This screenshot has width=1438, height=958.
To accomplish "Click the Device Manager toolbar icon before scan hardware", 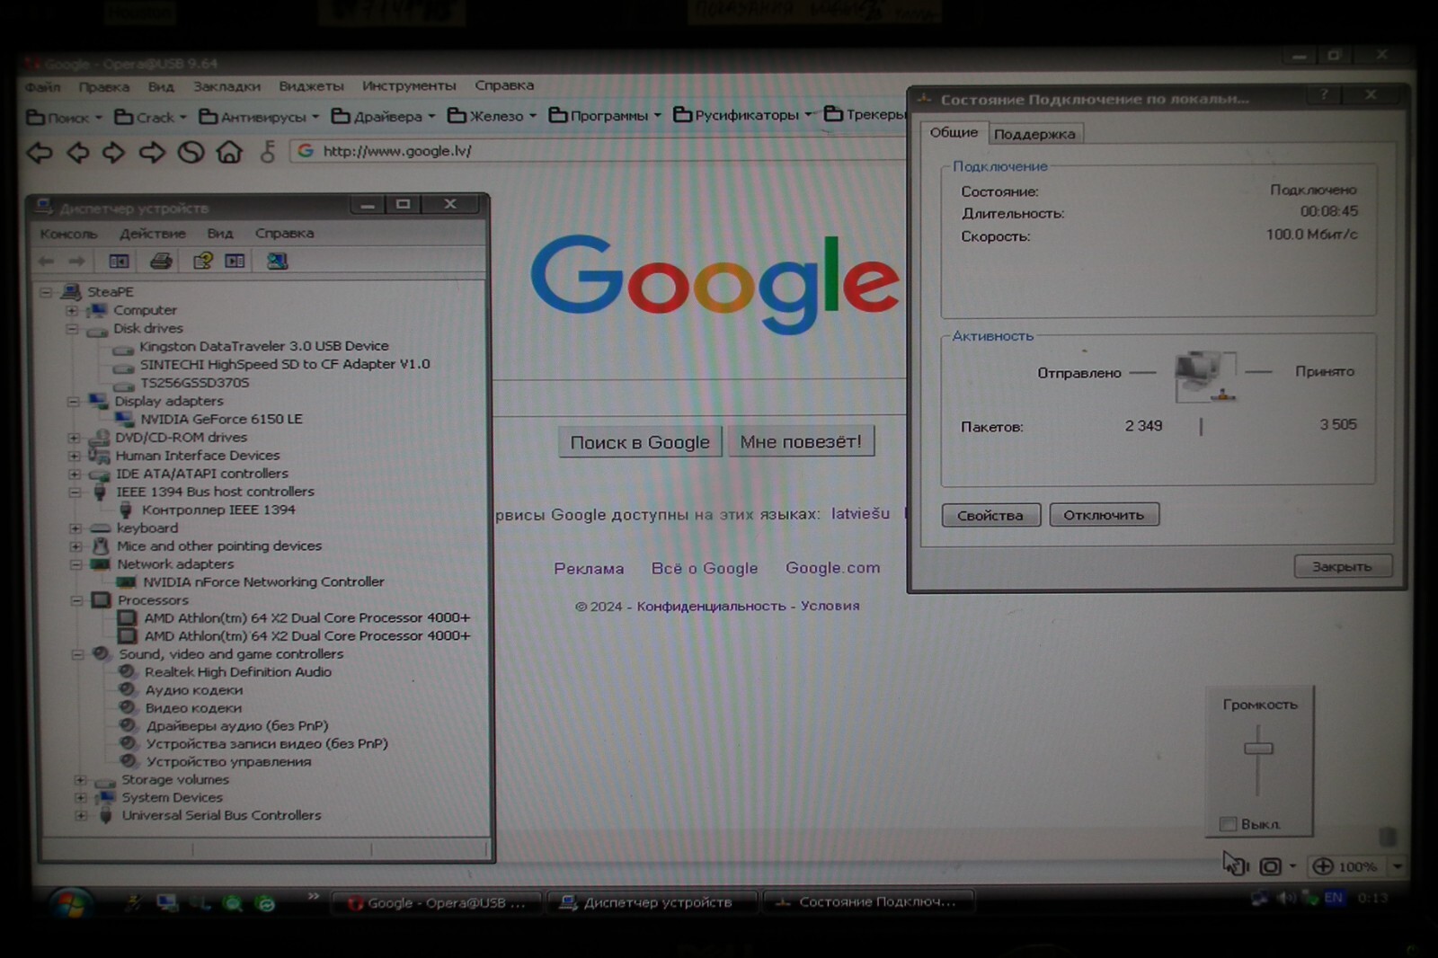I will tap(235, 262).
